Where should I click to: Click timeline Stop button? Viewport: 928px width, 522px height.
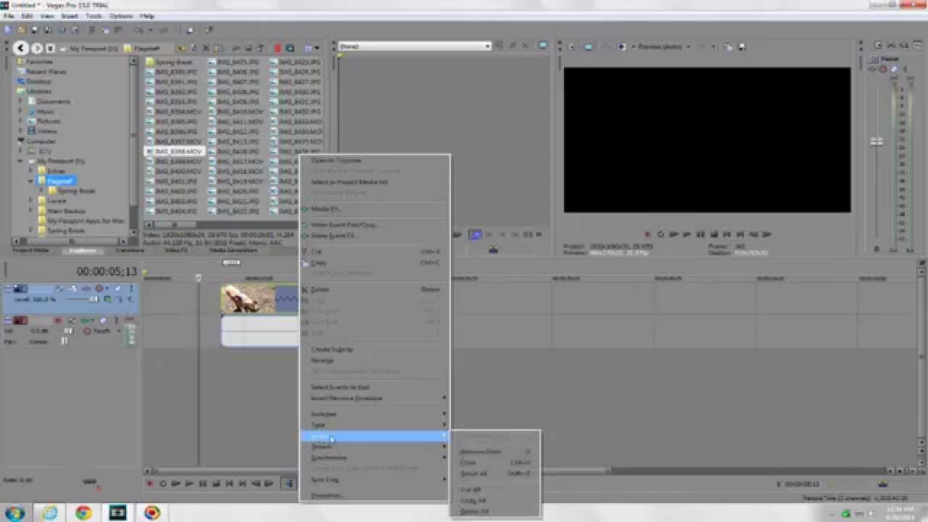click(x=216, y=484)
